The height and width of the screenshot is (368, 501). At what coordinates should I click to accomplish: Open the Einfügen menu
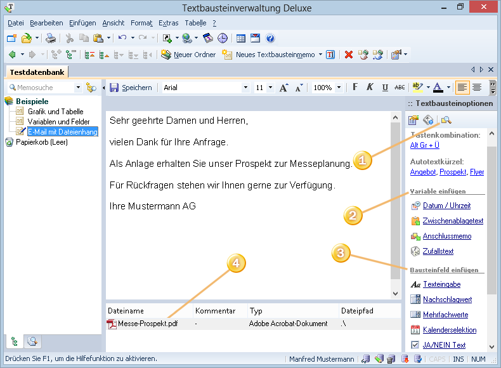coord(82,23)
